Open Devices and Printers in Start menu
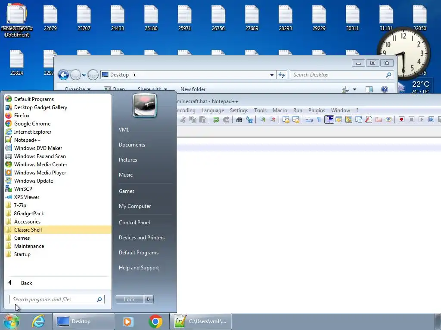441x330 pixels. (141, 238)
